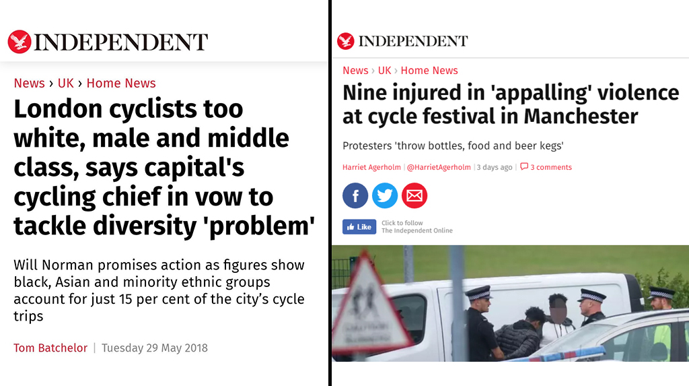Viewport: 689px width, 386px height.
Task: Click the Manchester cycle festival headline
Action: point(511,105)
